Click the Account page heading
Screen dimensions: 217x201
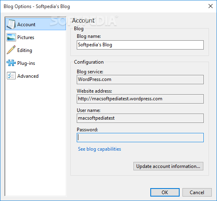[x=83, y=21]
